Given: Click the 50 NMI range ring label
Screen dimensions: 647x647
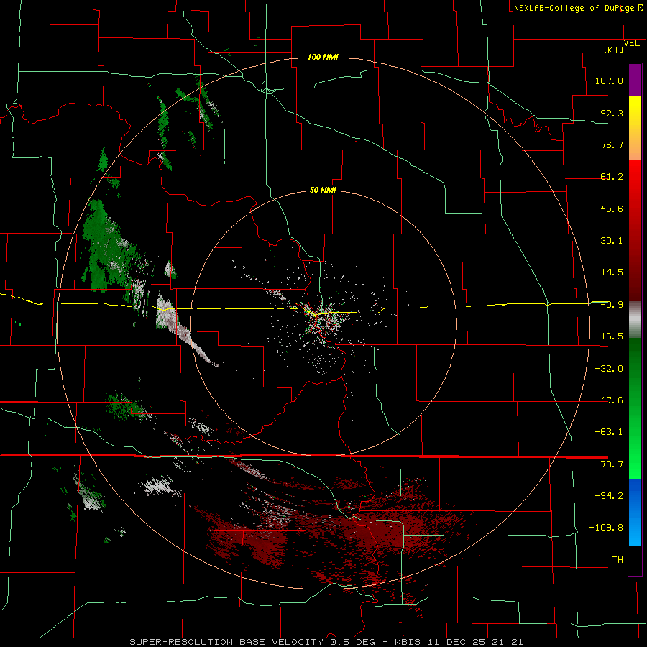Looking at the screenshot, I should [323, 191].
